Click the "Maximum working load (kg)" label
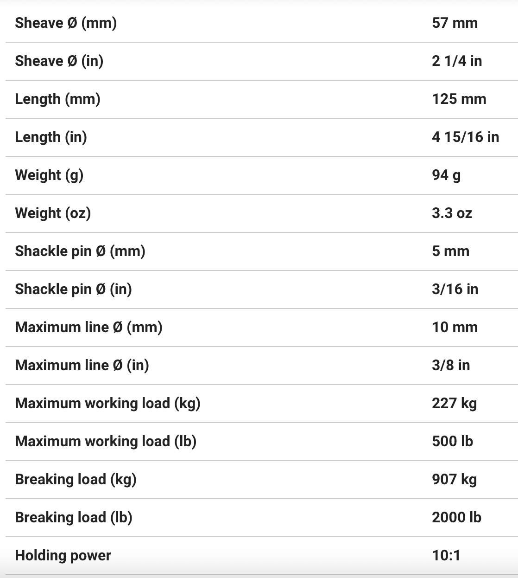 107,403
